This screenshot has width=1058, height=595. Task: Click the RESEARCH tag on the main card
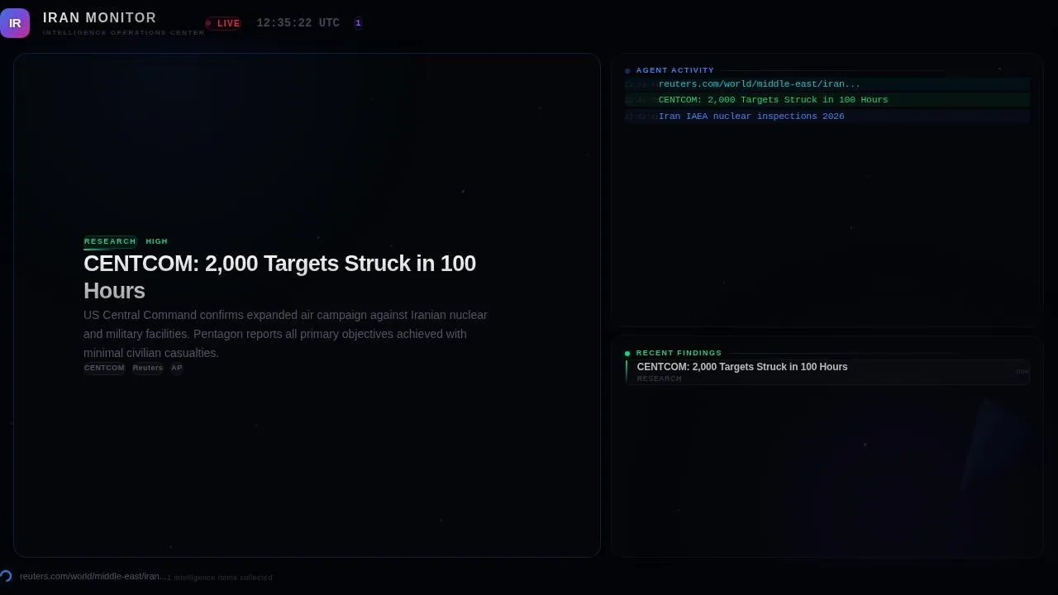(110, 241)
